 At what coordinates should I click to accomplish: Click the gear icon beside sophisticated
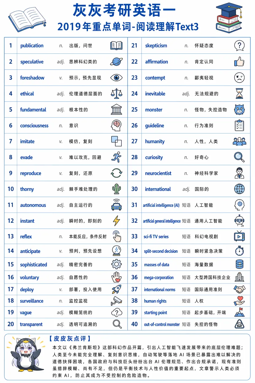(116, 264)
